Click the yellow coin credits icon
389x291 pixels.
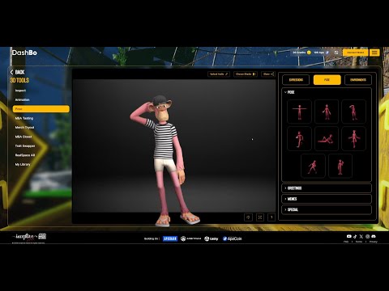point(309,53)
